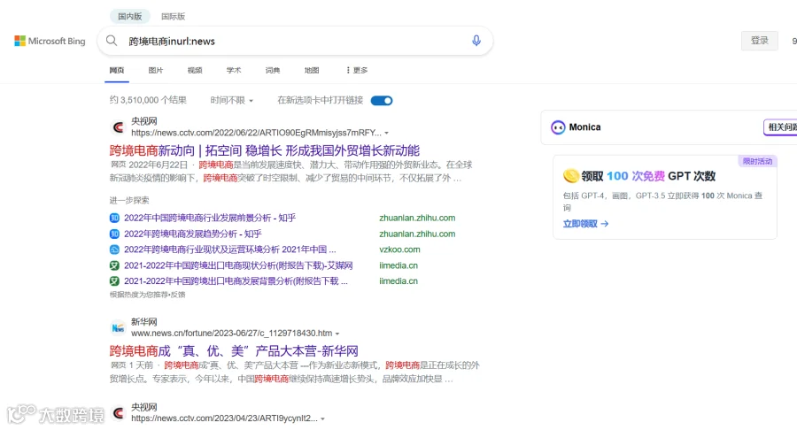This screenshot has width=797, height=430.
Task: Click the 央视网 favicon of first result
Action: coord(119,127)
